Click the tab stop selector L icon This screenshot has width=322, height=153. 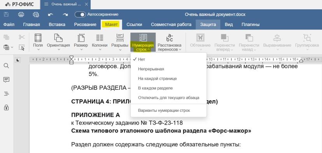[x=18, y=60]
